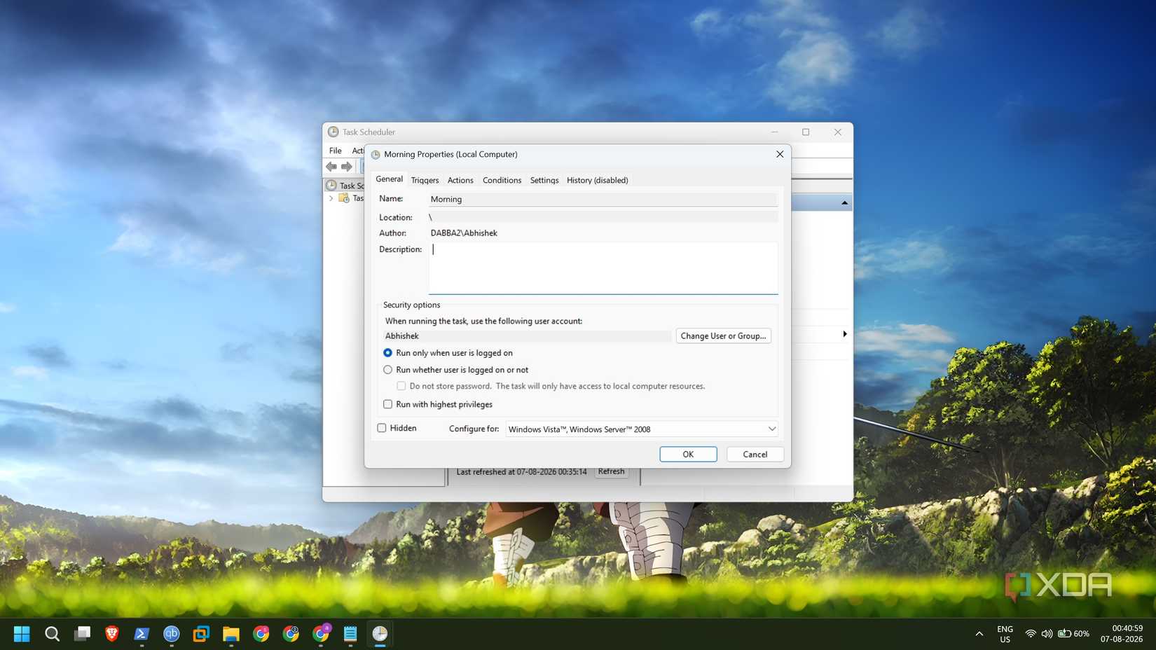The image size is (1156, 650).
Task: Enable Run with highest privileges
Action: click(387, 404)
